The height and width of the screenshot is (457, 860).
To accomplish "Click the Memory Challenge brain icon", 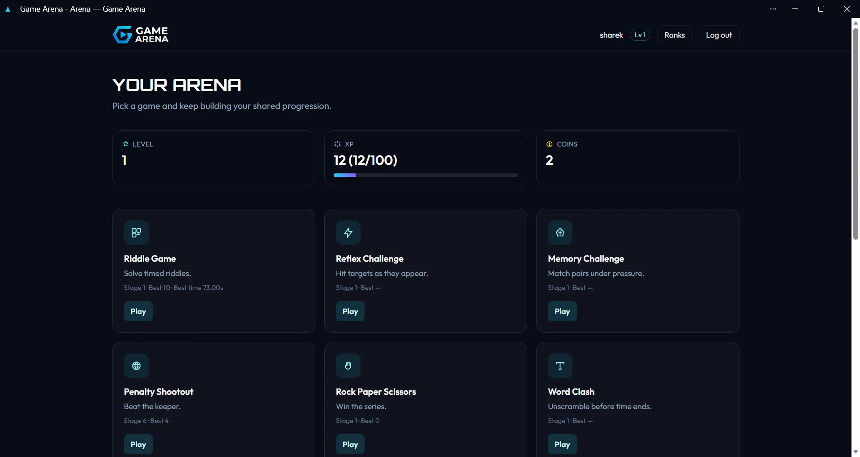I will [560, 233].
